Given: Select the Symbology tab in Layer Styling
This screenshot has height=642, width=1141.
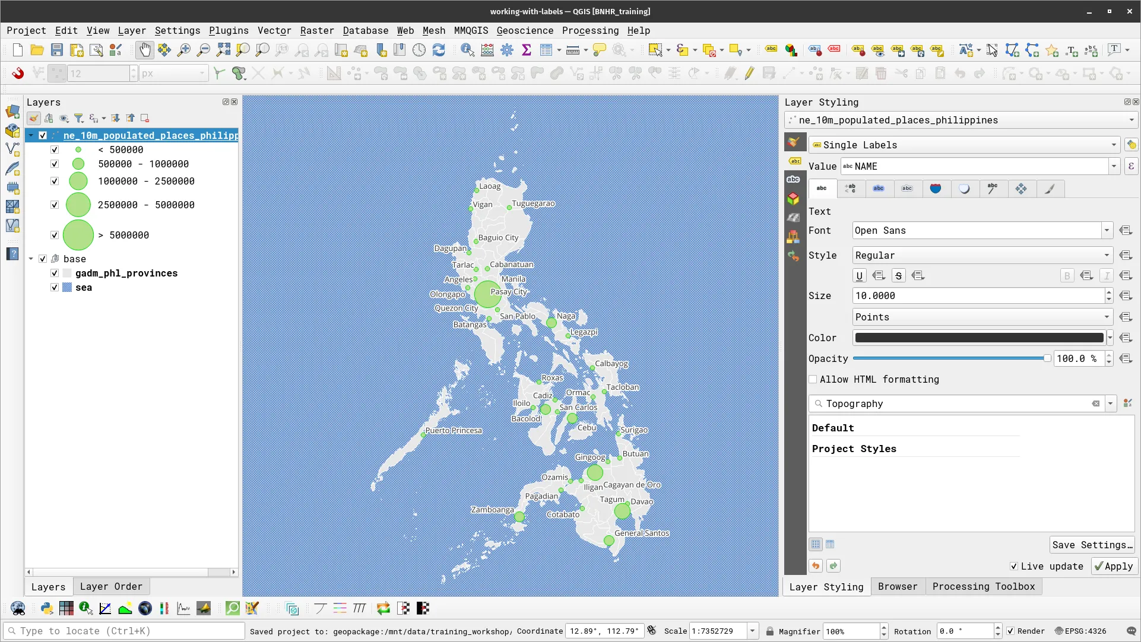Looking at the screenshot, I should [x=794, y=142].
